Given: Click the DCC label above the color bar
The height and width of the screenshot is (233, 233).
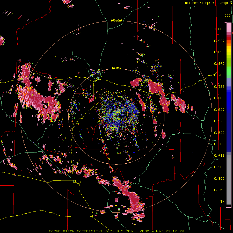Looking at the screenshot, I should 227,16.
